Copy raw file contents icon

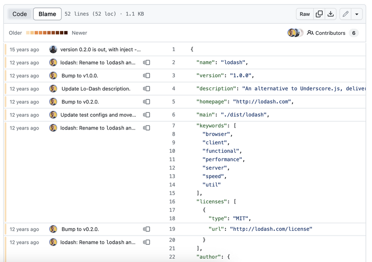click(x=319, y=14)
